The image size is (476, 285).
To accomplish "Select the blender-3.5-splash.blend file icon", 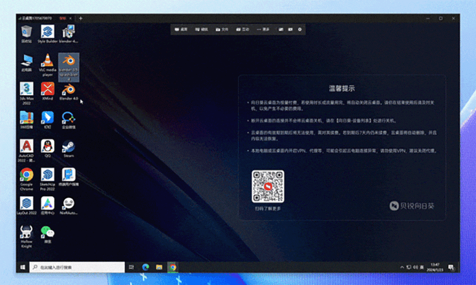I will point(69,67).
